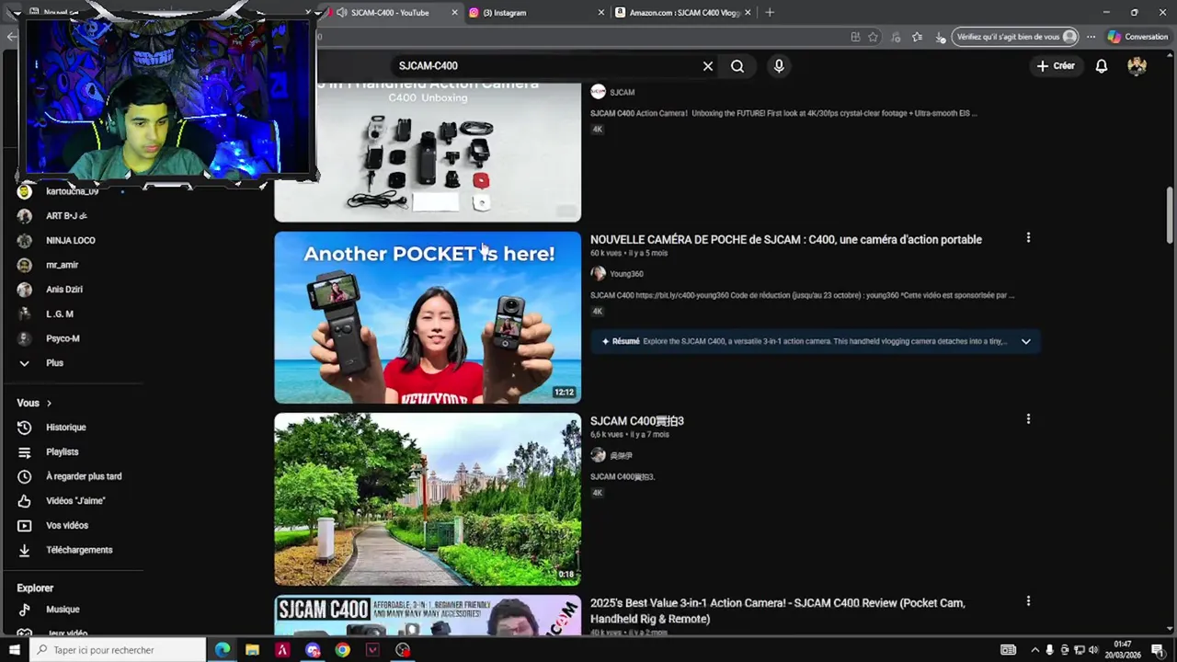Click Vérifiez qu'il s'agit bien de vous
This screenshot has height=662, width=1177.
(x=1015, y=38)
